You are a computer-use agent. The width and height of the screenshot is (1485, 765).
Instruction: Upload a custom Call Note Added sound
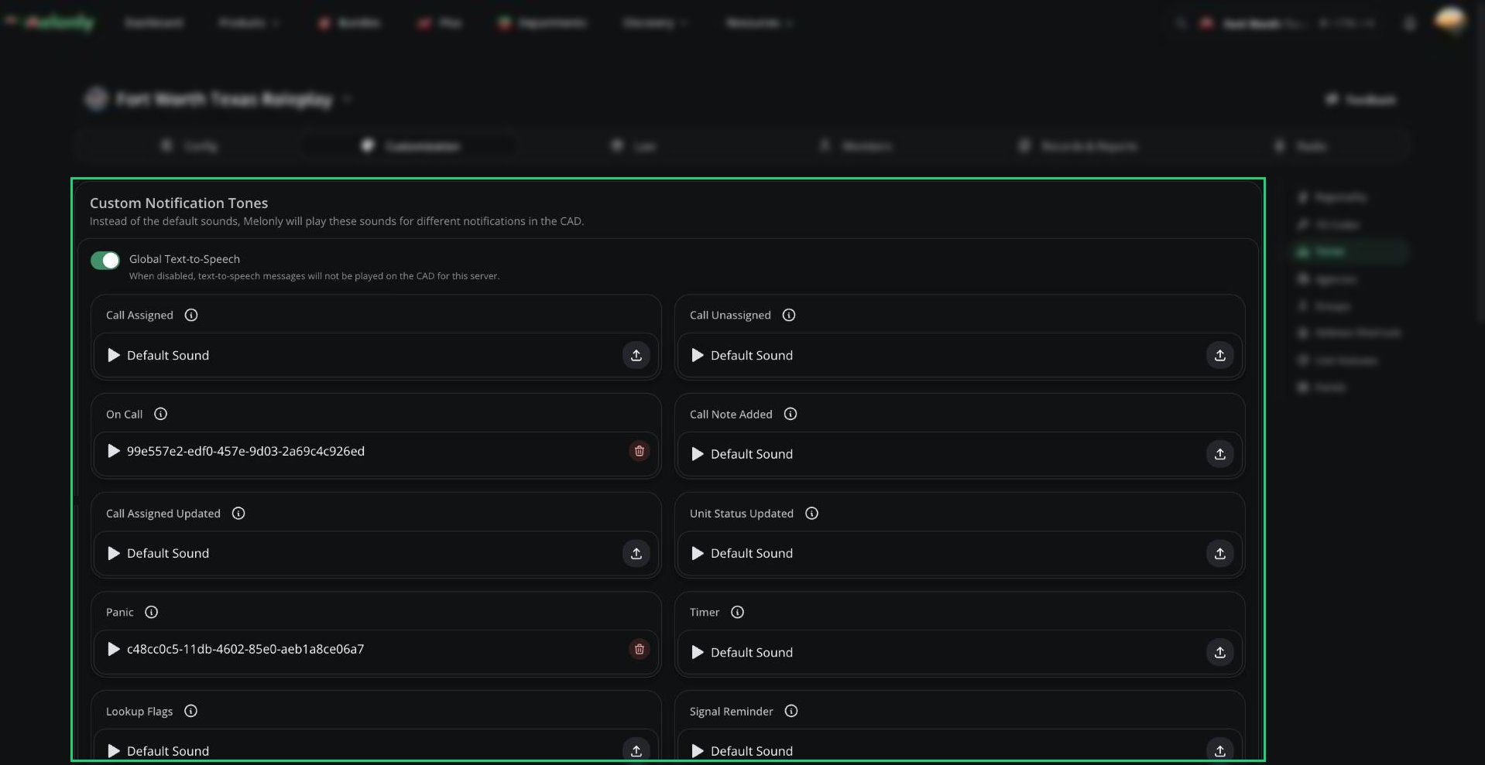(1220, 454)
